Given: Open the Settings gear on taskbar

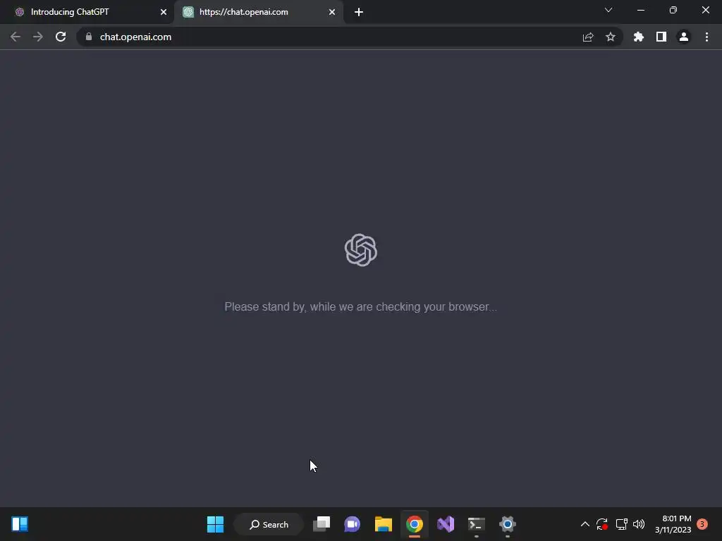Looking at the screenshot, I should (x=508, y=524).
